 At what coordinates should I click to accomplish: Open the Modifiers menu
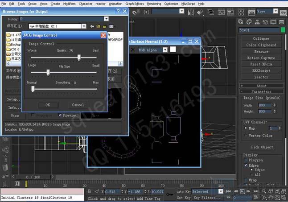(x=69, y=4)
